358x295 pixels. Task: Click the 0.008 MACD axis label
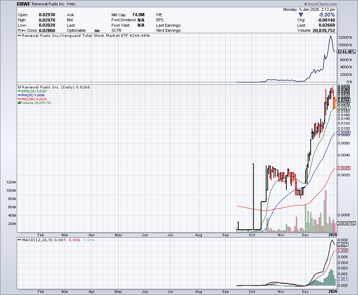click(343, 240)
